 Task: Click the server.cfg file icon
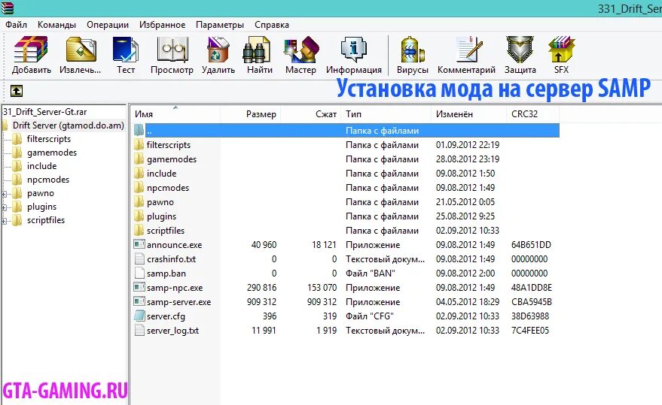[139, 316]
